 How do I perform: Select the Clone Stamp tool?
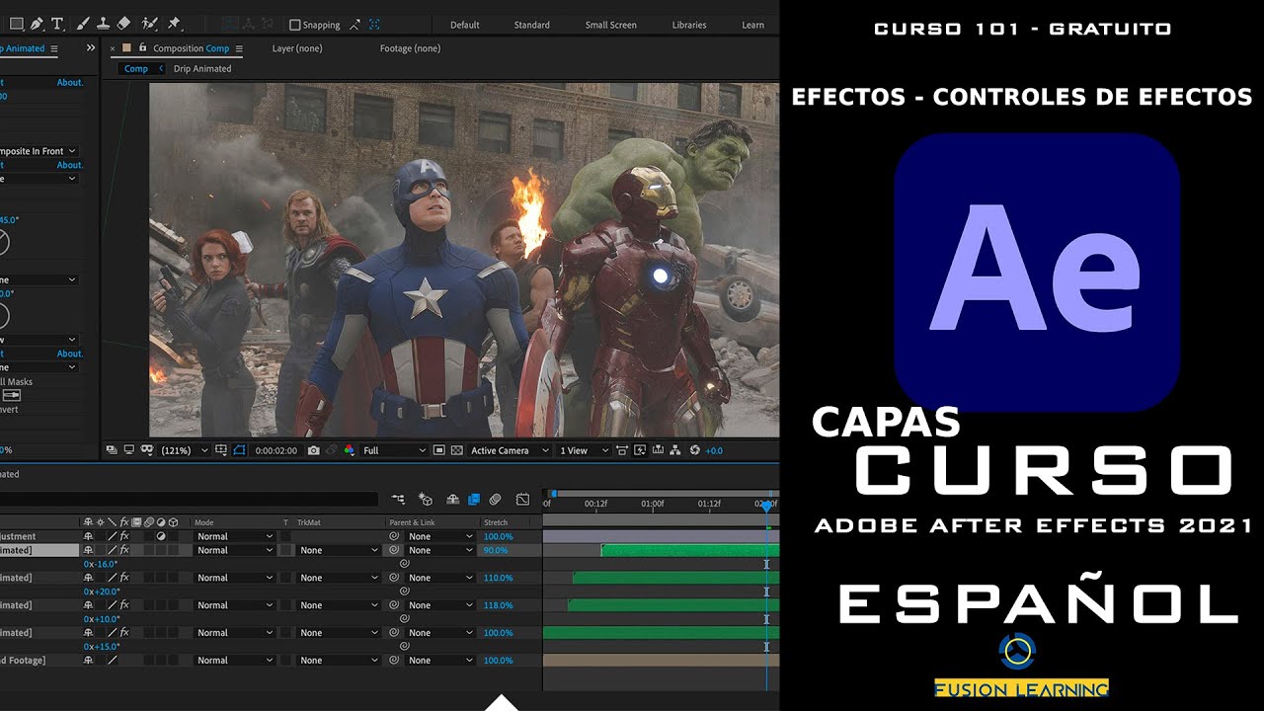pos(103,23)
